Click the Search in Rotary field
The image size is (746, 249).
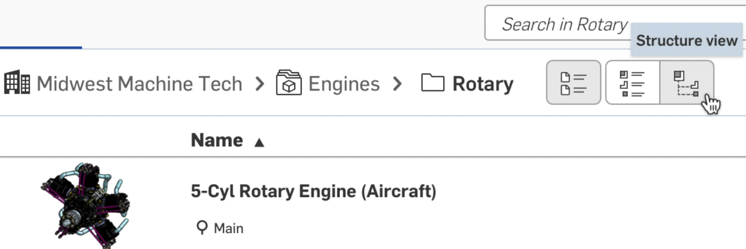559,24
